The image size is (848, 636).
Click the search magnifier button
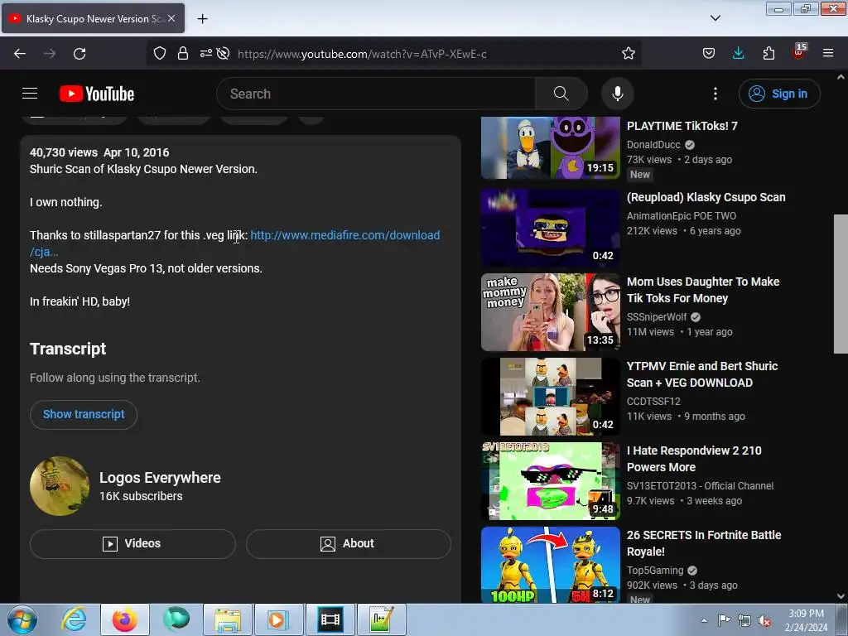point(561,94)
